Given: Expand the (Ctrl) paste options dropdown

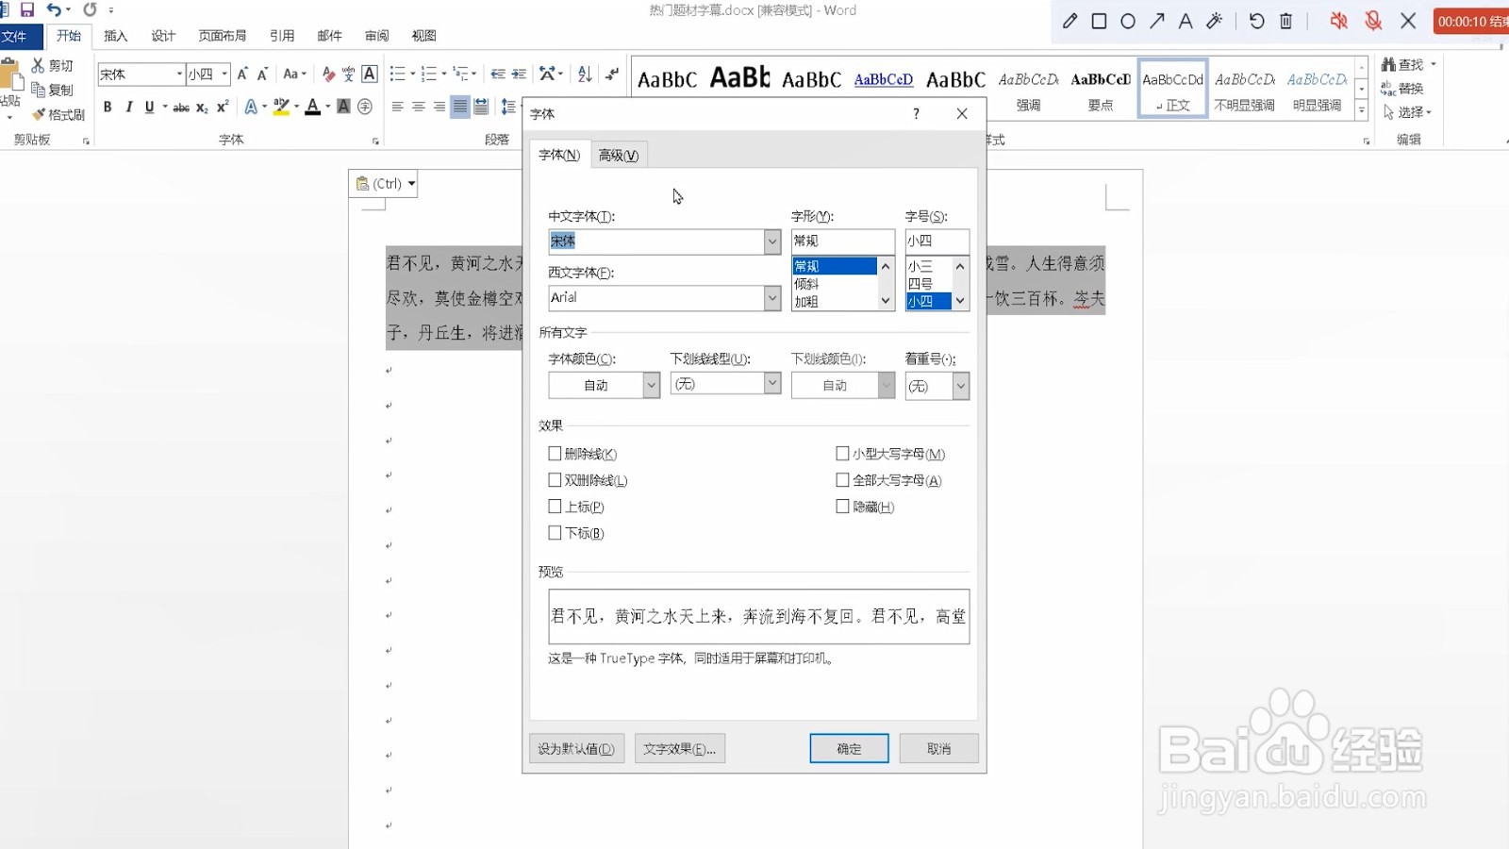Looking at the screenshot, I should coord(411,184).
